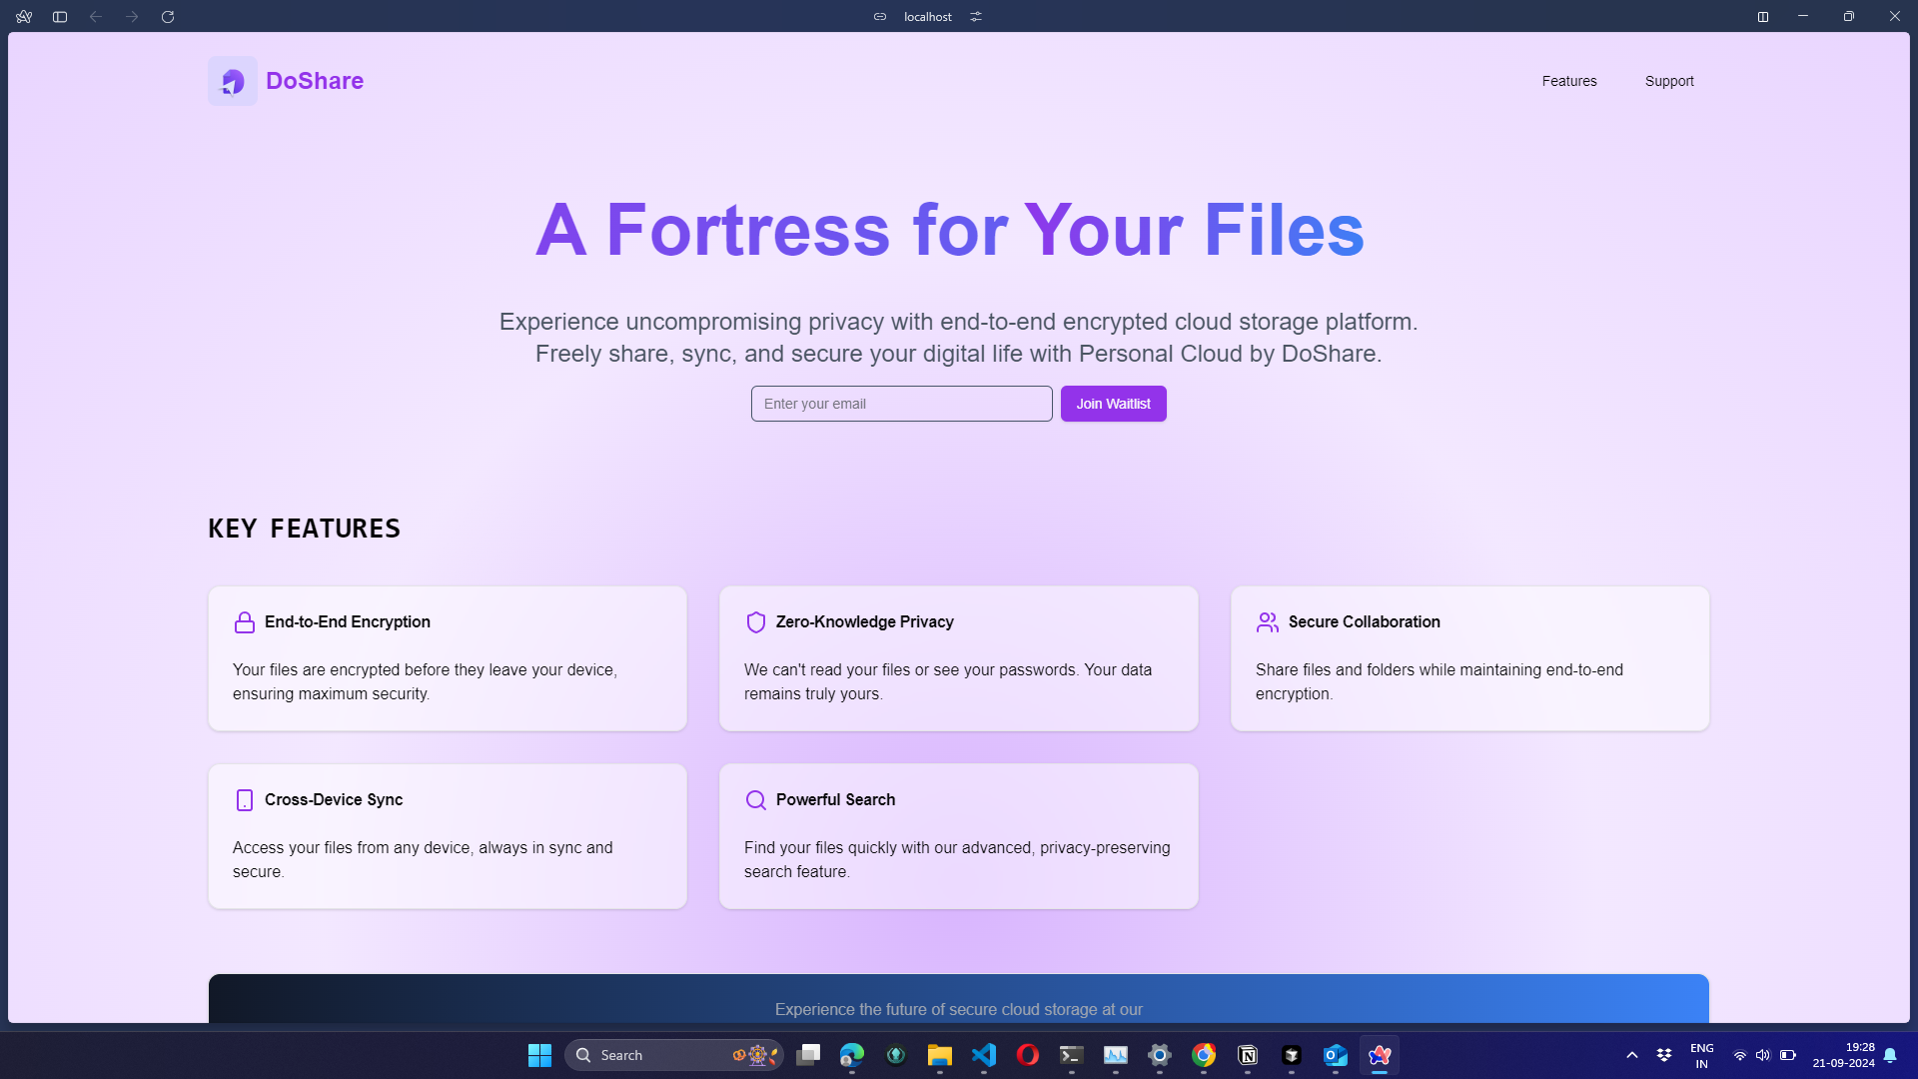1918x1079 pixels.
Task: Open the Features nav link
Action: [x=1568, y=81]
